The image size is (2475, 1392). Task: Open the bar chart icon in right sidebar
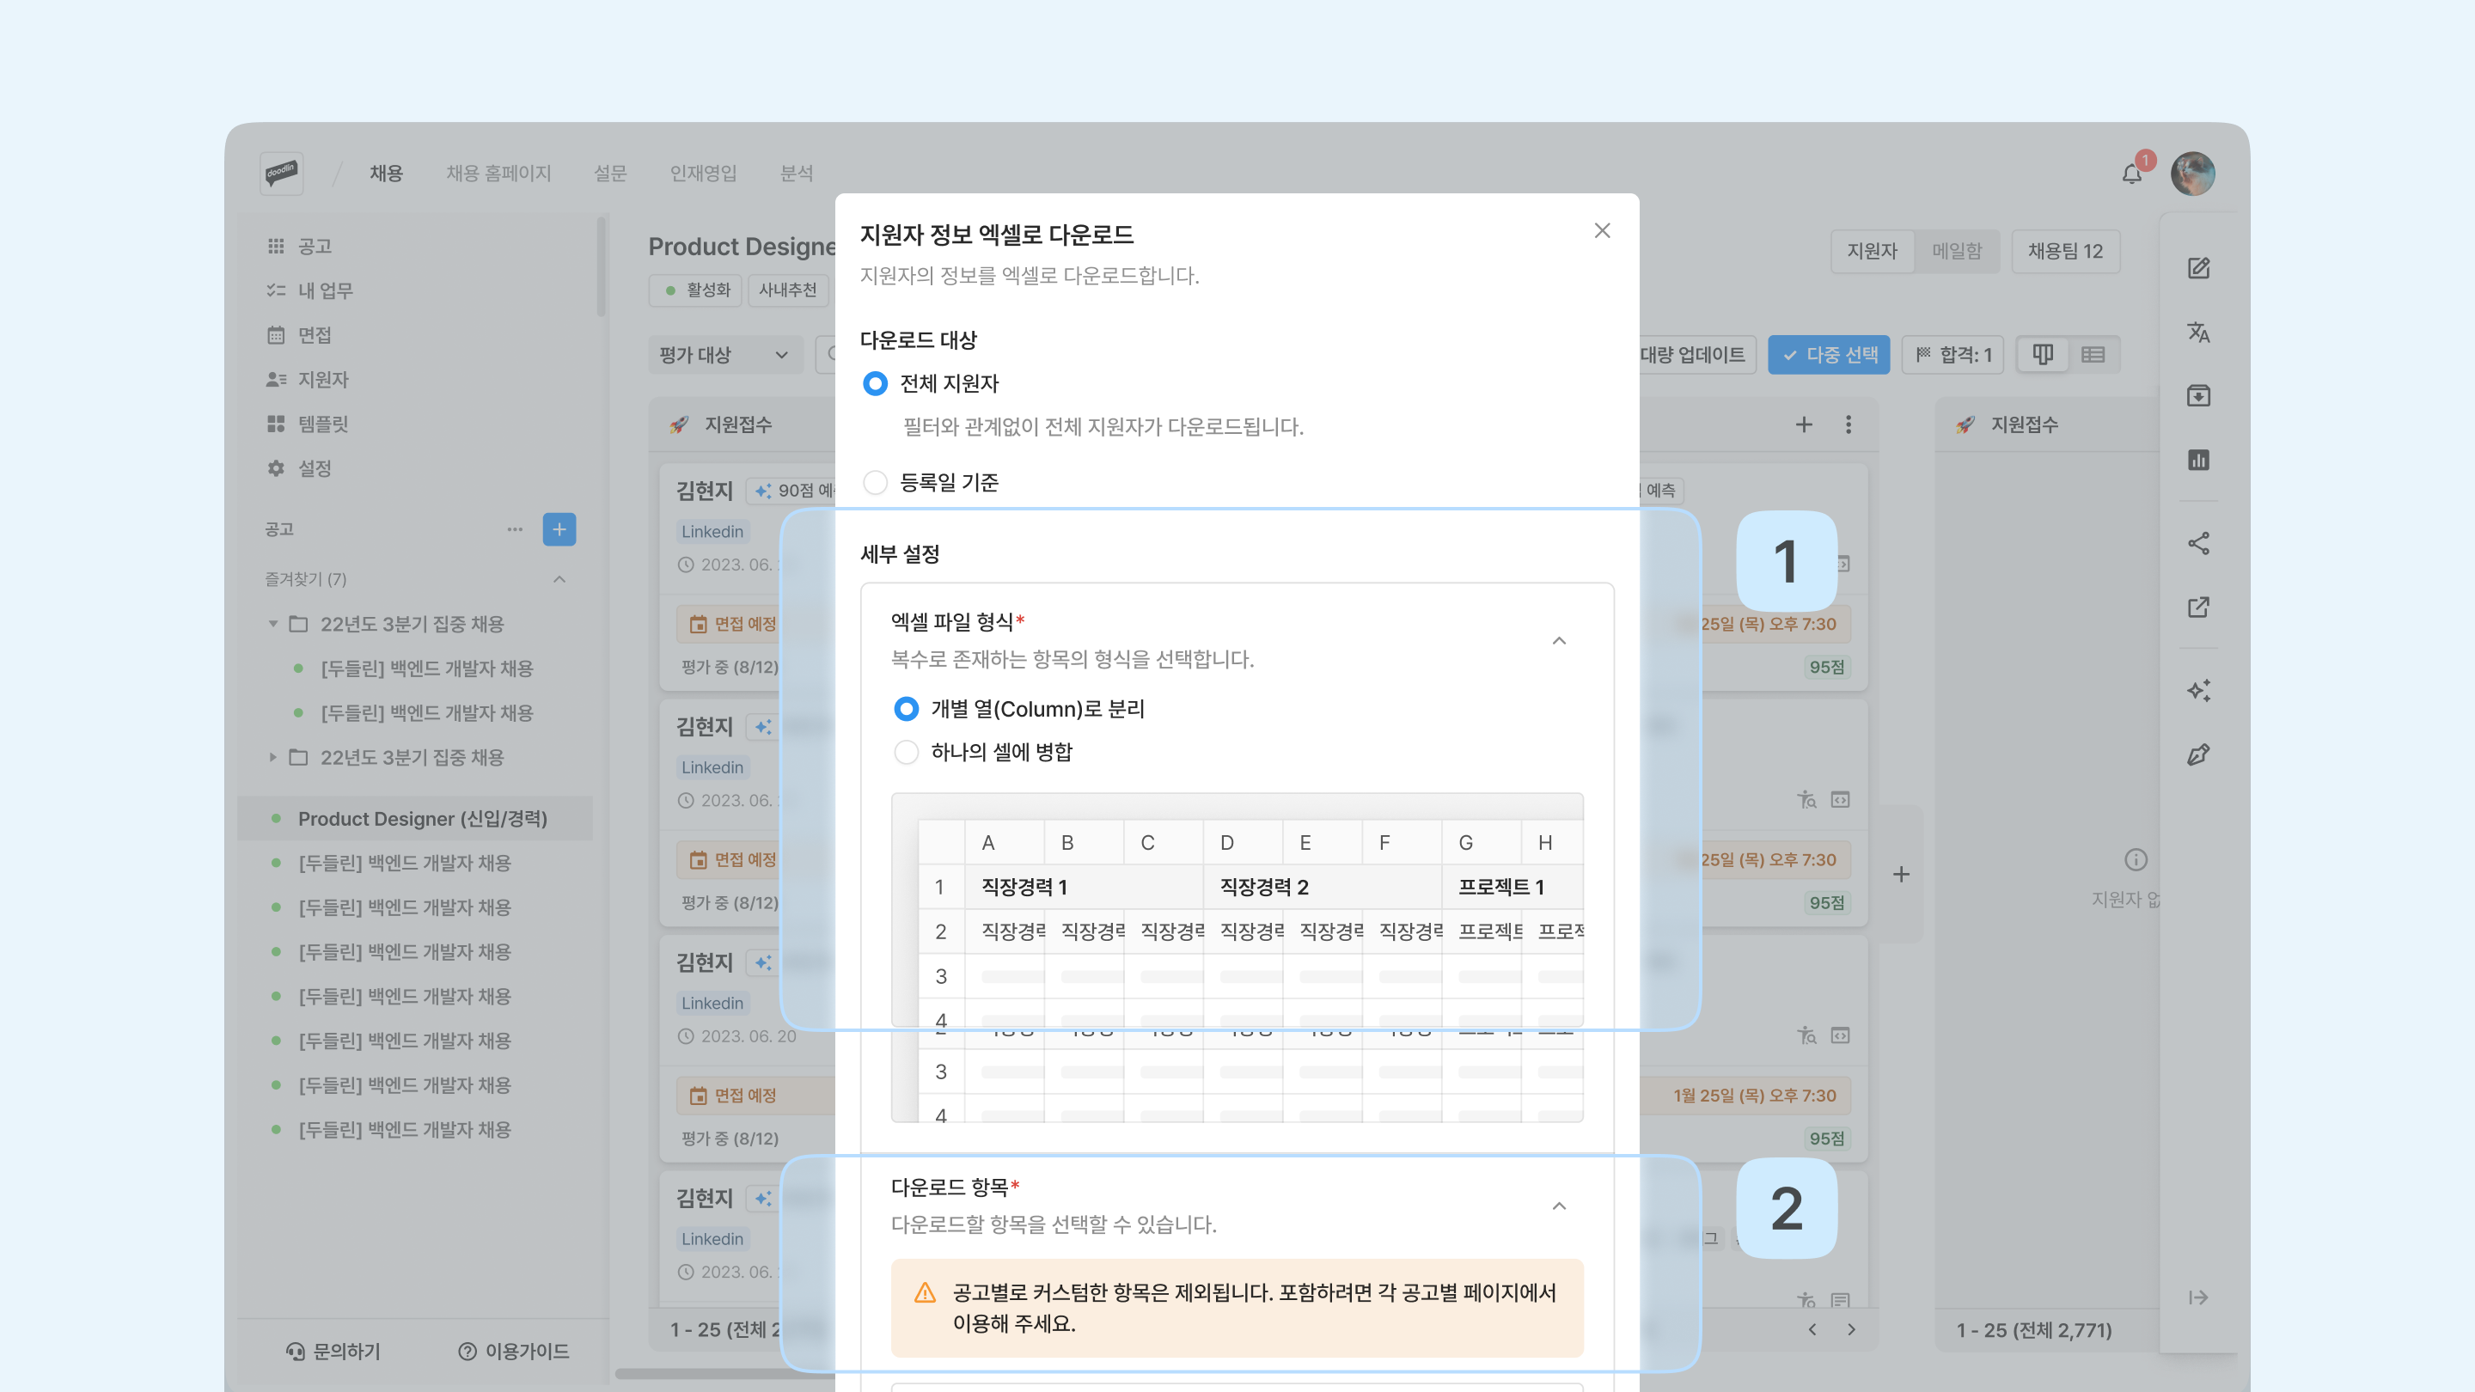(x=2198, y=461)
